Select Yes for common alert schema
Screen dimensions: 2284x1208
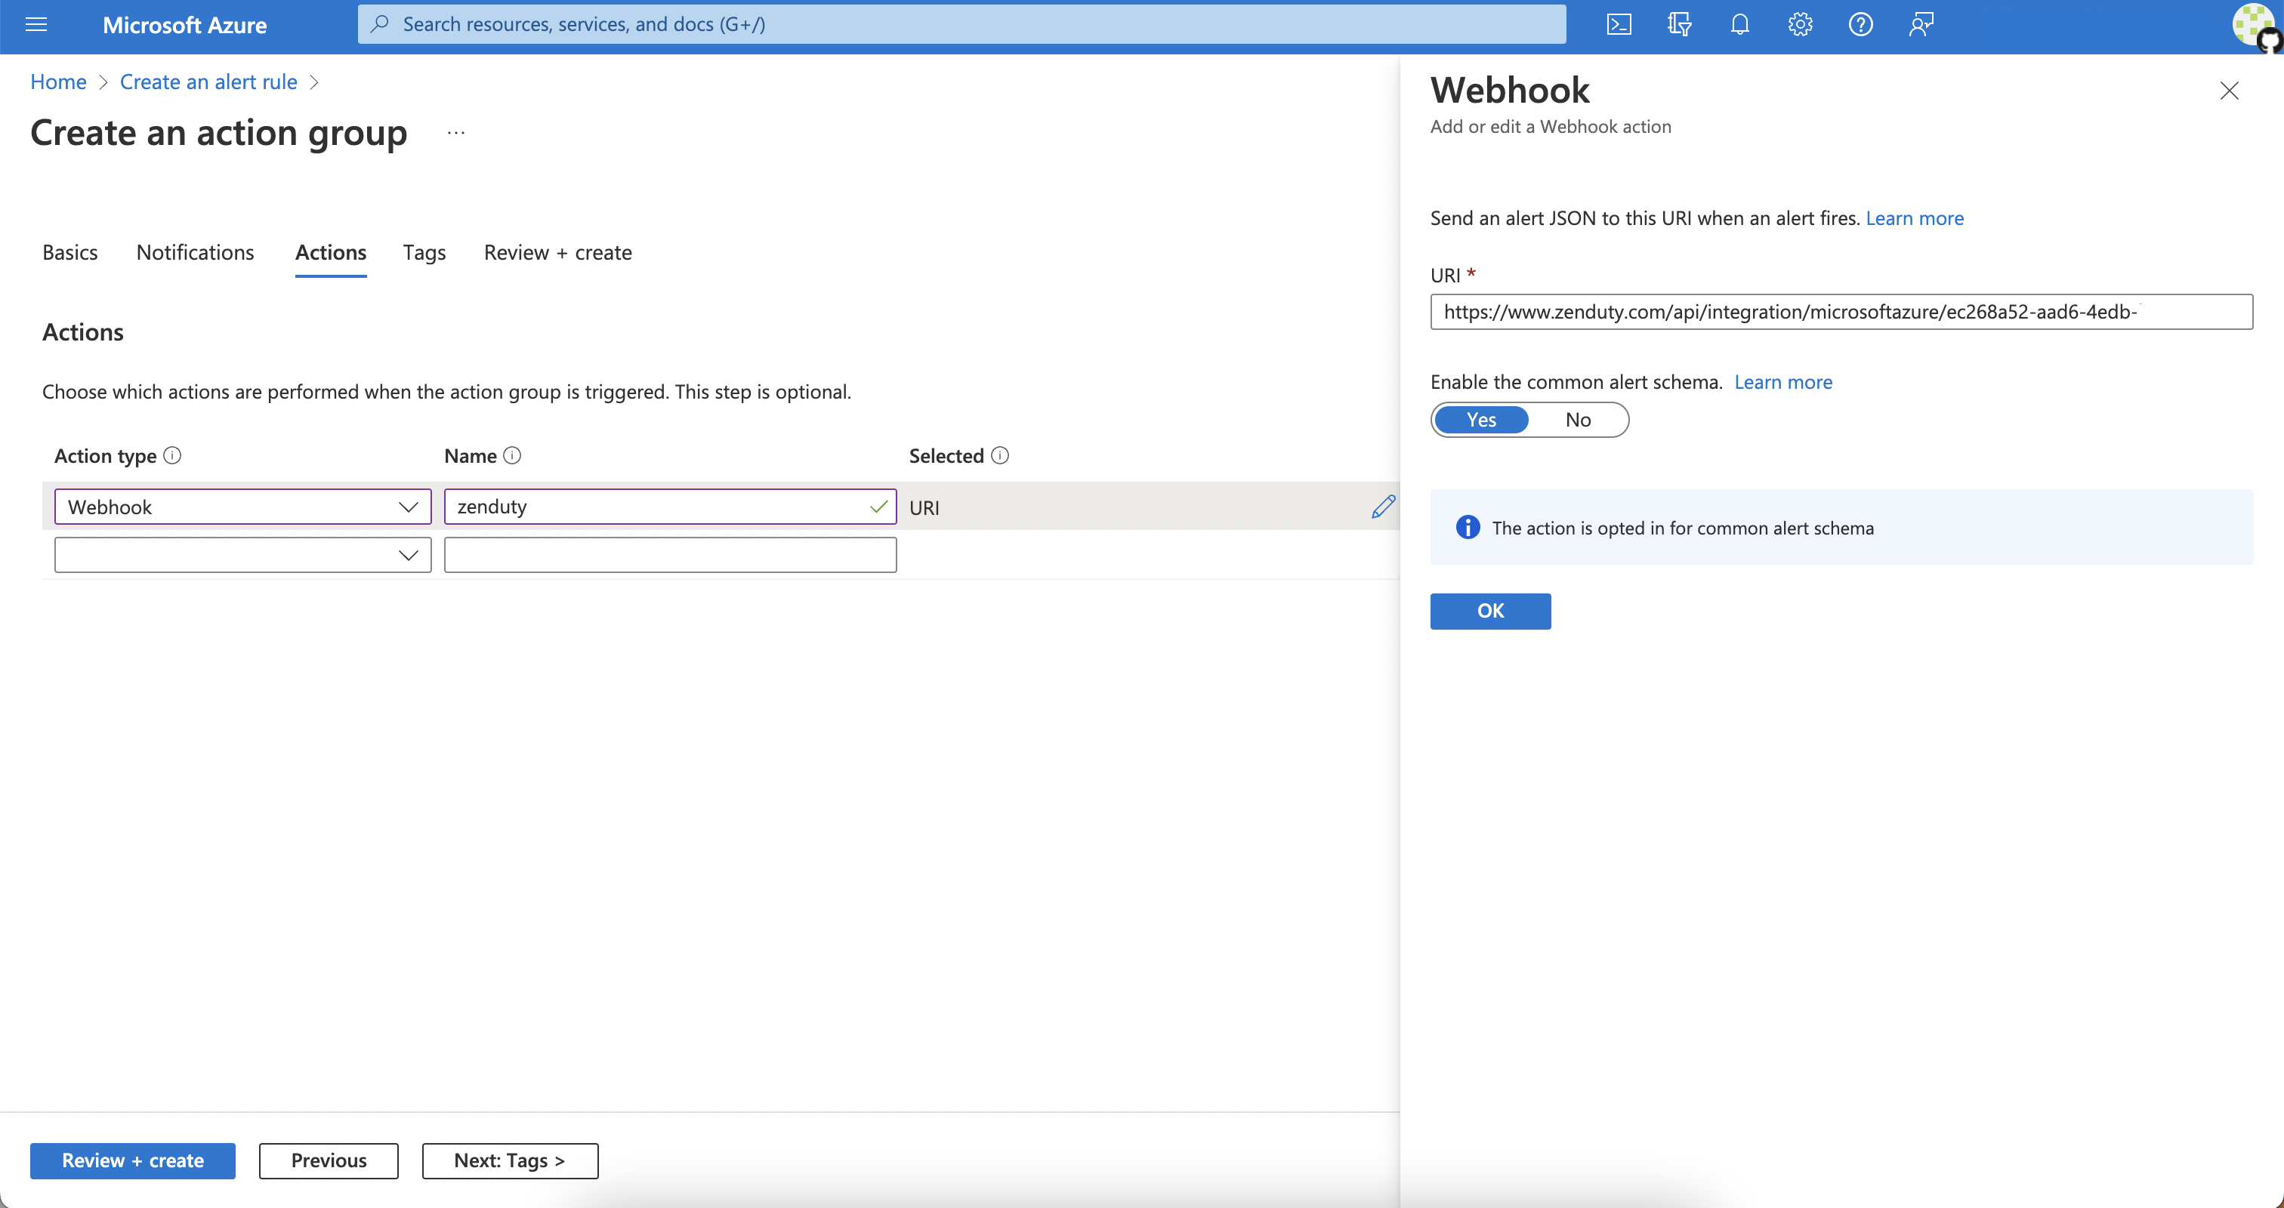tap(1480, 419)
